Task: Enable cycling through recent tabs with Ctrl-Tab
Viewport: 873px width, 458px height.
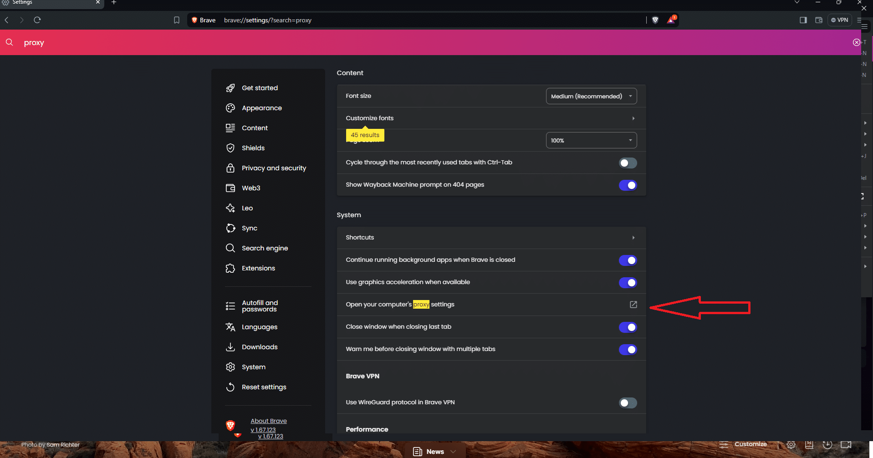Action: pyautogui.click(x=628, y=163)
